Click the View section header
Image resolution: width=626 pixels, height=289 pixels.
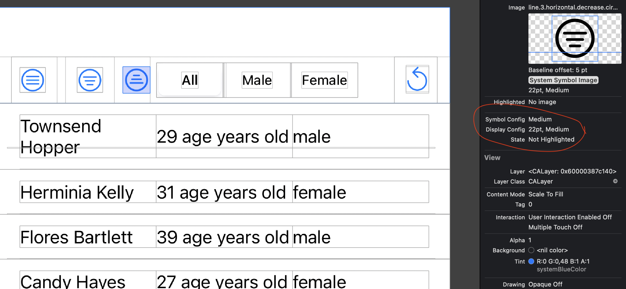click(x=492, y=158)
